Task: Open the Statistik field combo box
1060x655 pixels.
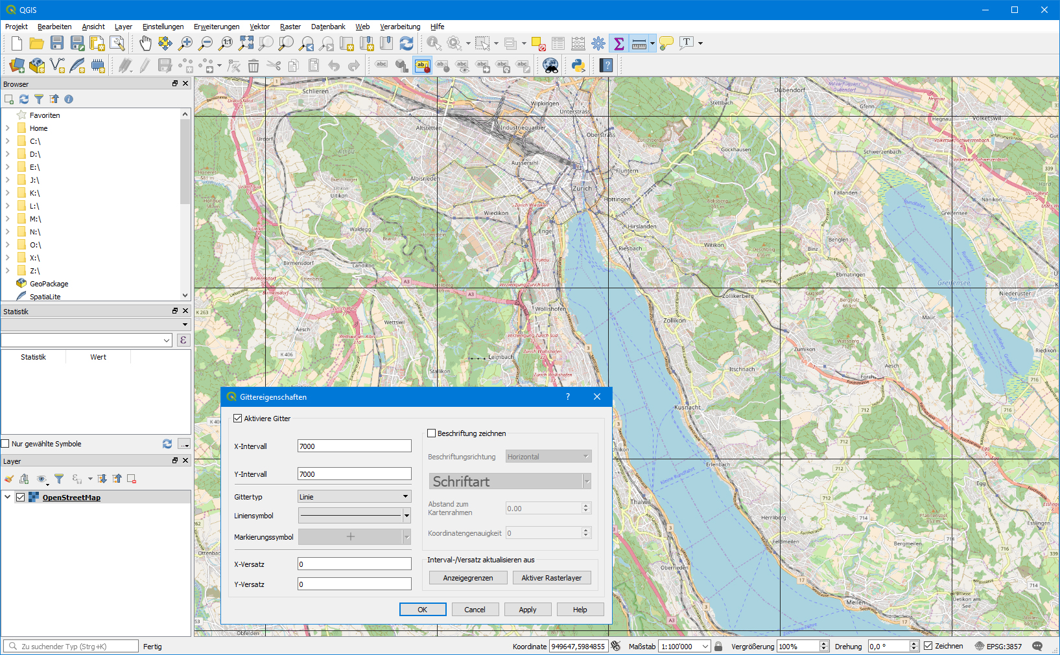Action: tap(86, 340)
